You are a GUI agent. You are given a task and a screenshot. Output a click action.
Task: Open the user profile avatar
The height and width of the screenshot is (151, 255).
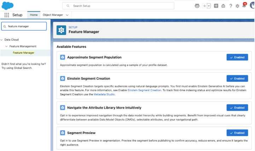tap(252, 5)
